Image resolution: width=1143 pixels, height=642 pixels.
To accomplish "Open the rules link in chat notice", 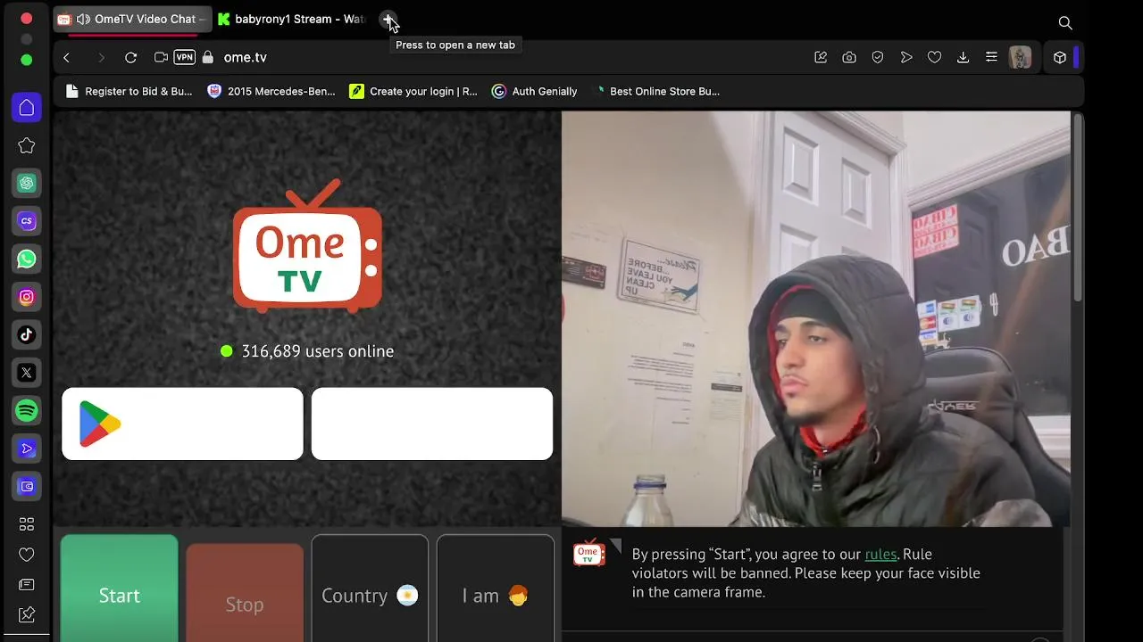I will point(880,554).
